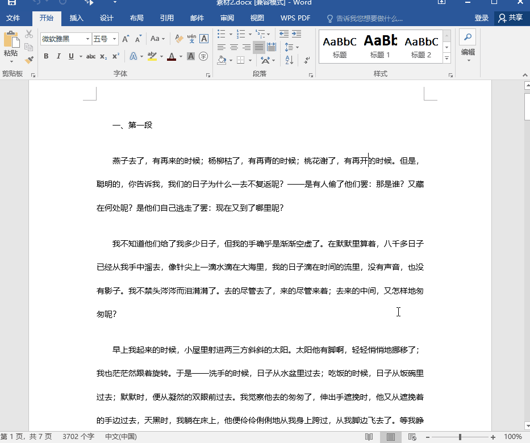The height and width of the screenshot is (443, 530).
Task: Click the vertical scrollbar down arrow
Action: tap(527, 426)
